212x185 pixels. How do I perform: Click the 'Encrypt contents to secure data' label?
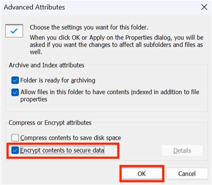click(x=62, y=150)
